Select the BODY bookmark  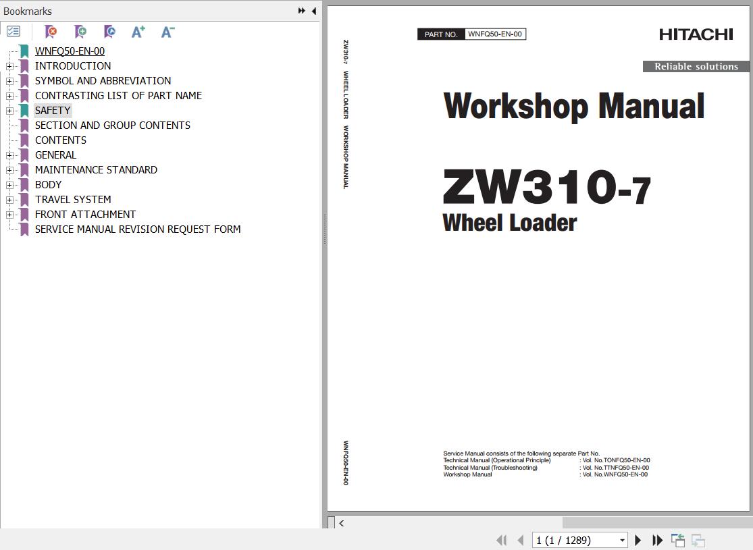click(48, 186)
